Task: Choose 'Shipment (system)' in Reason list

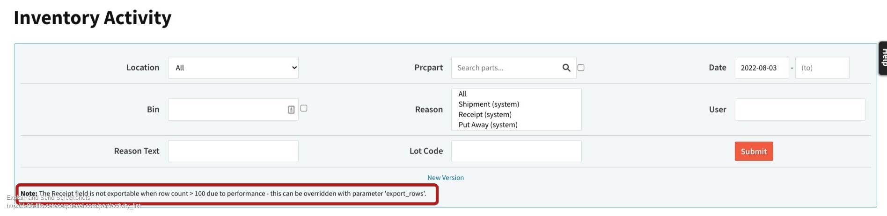Action: point(489,104)
